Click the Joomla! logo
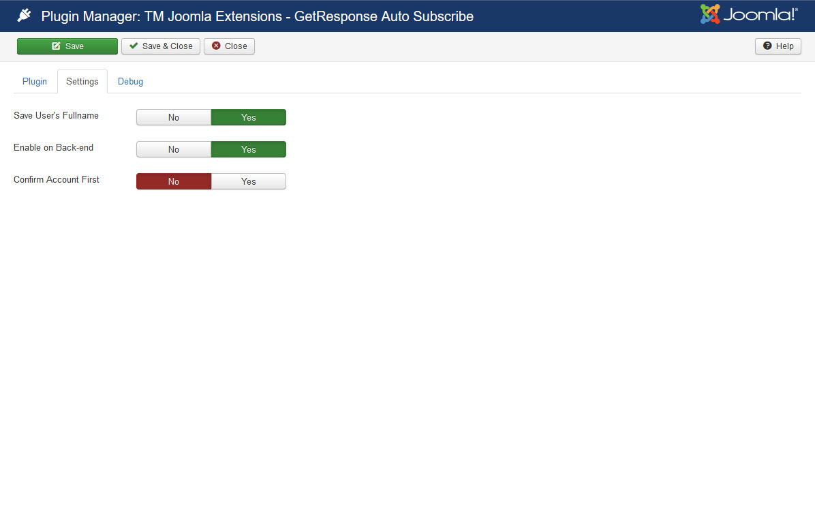This screenshot has height=520, width=815. click(x=748, y=14)
